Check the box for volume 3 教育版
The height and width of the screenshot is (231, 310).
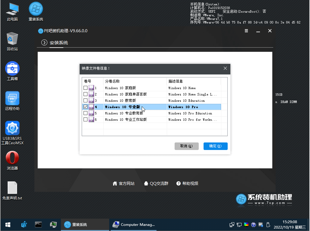(85, 101)
